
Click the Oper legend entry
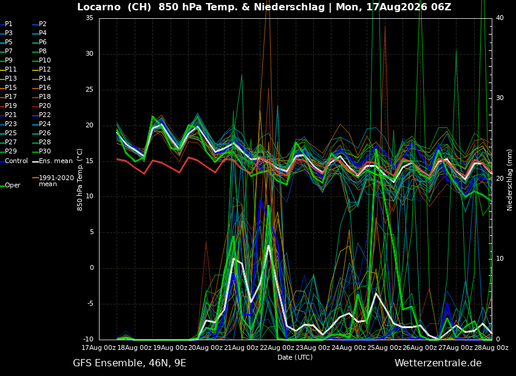tap(10, 186)
